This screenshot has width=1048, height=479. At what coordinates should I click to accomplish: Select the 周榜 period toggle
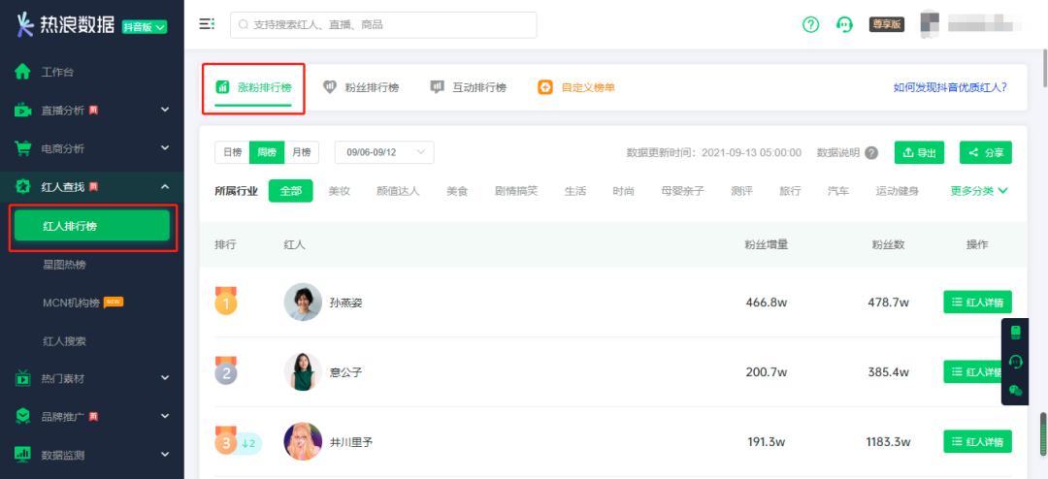click(x=267, y=152)
